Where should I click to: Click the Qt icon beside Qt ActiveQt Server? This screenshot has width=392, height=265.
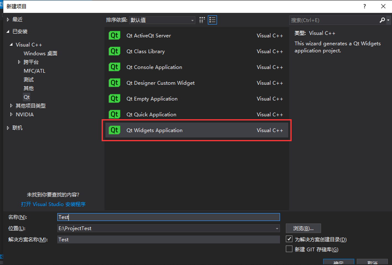pos(114,35)
